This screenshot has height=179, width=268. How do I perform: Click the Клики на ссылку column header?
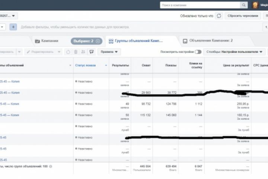195,65
